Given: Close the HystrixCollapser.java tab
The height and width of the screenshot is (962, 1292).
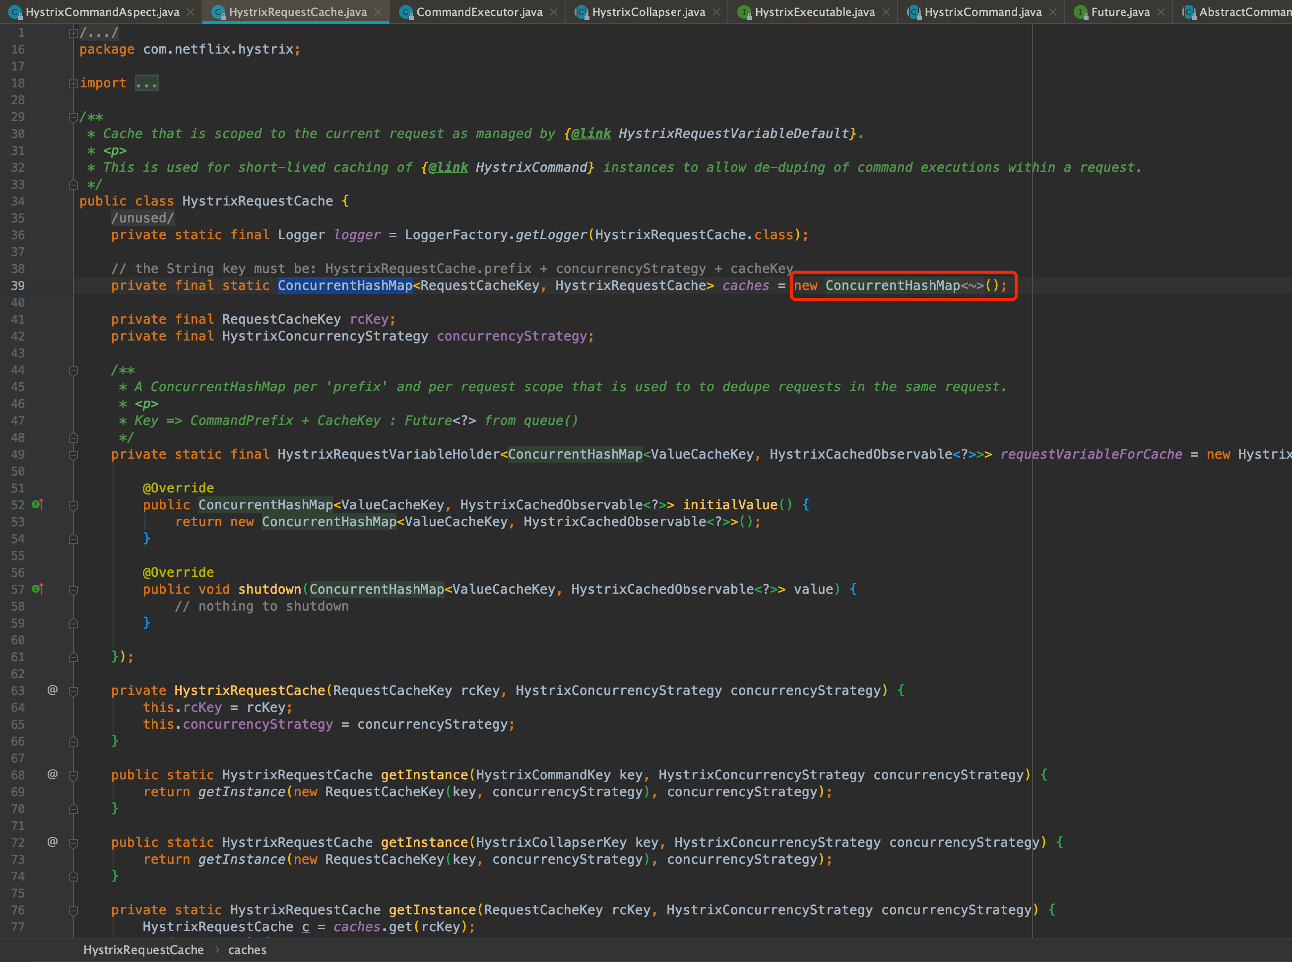Looking at the screenshot, I should (x=716, y=12).
